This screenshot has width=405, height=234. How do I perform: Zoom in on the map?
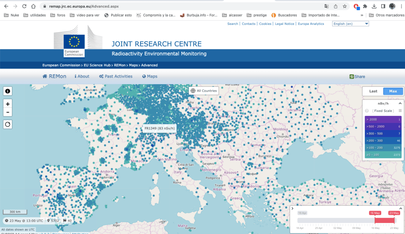pyautogui.click(x=8, y=104)
